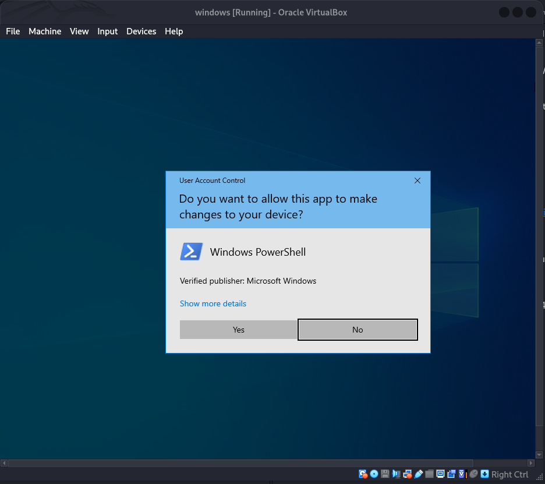Click the 'Windows PowerShell' app name text
Viewport: 545px width, 484px height.
258,252
